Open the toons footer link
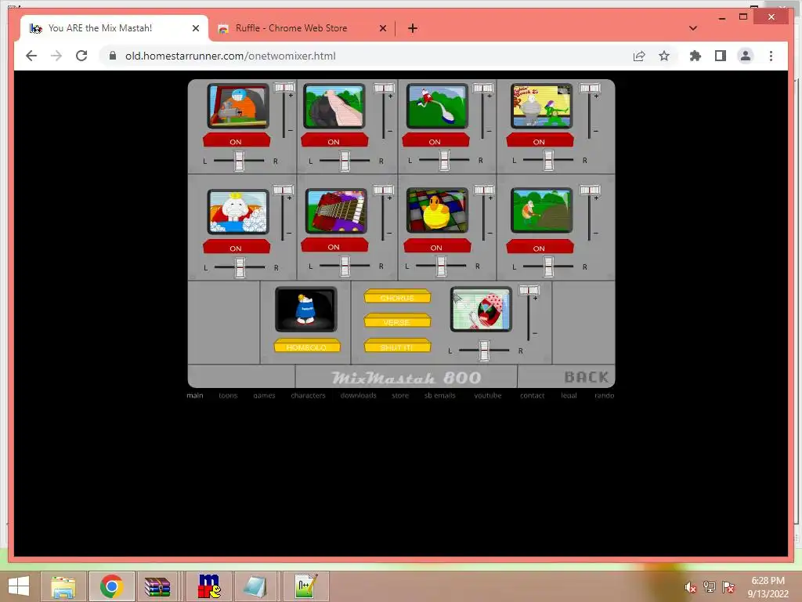The width and height of the screenshot is (802, 602). tap(228, 395)
